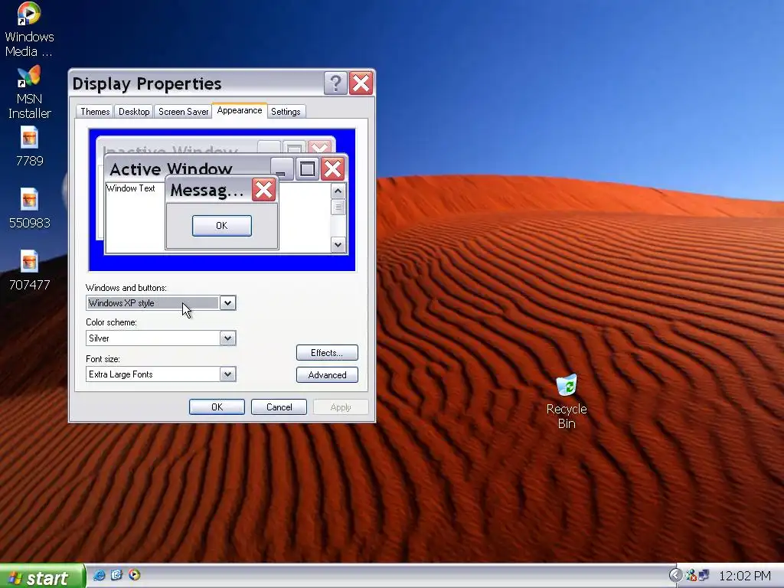The image size is (784, 588).
Task: Click the preview Active Window maximize button
Action: pyautogui.click(x=308, y=169)
